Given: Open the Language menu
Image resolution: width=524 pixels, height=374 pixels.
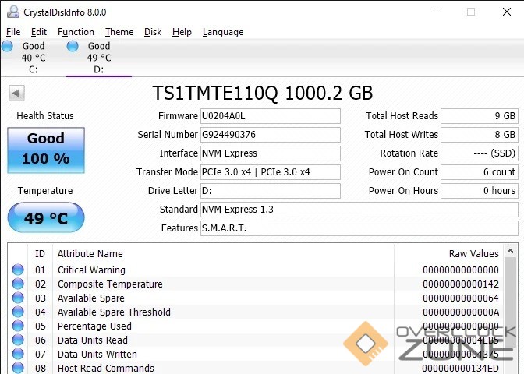Looking at the screenshot, I should tap(223, 32).
